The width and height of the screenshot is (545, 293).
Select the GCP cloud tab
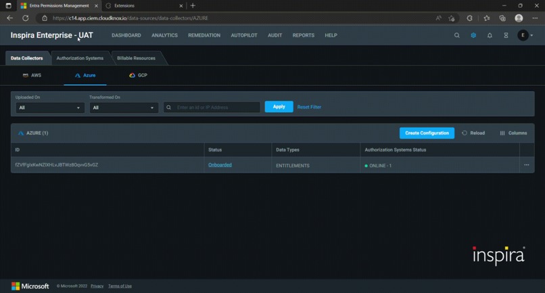139,75
